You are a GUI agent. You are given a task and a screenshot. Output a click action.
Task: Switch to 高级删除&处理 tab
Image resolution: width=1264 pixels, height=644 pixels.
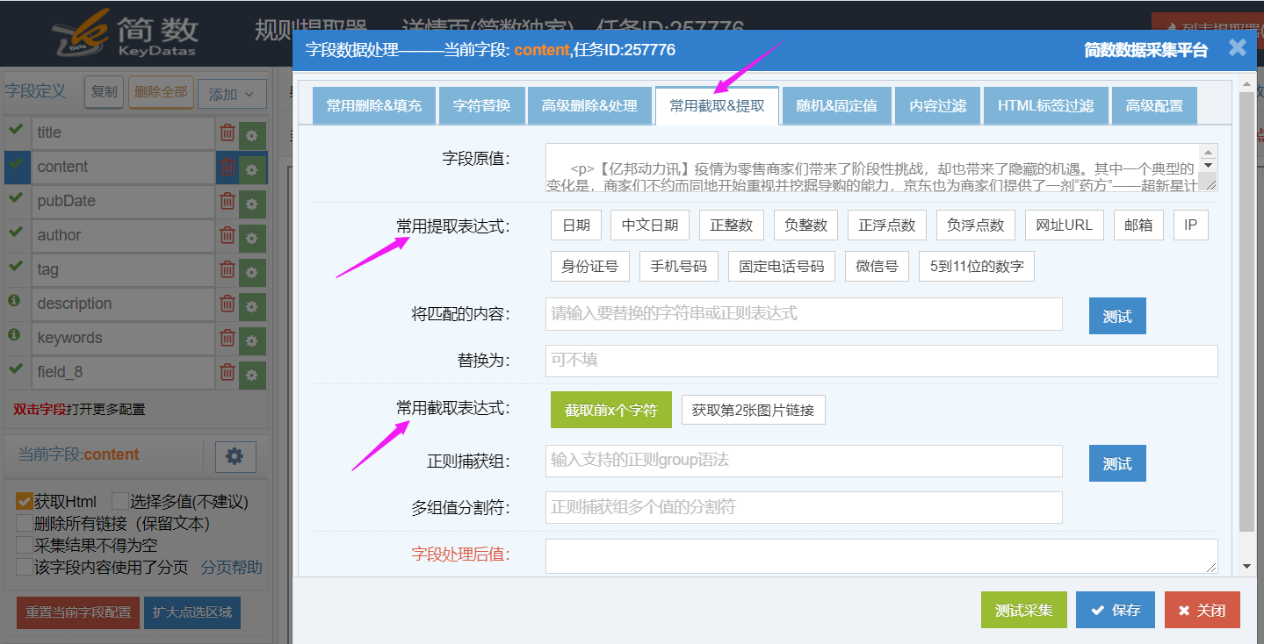pyautogui.click(x=589, y=106)
